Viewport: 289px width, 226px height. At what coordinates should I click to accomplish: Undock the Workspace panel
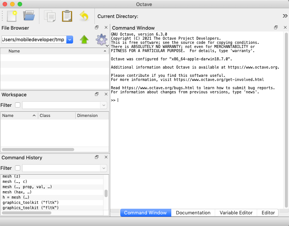point(97,94)
